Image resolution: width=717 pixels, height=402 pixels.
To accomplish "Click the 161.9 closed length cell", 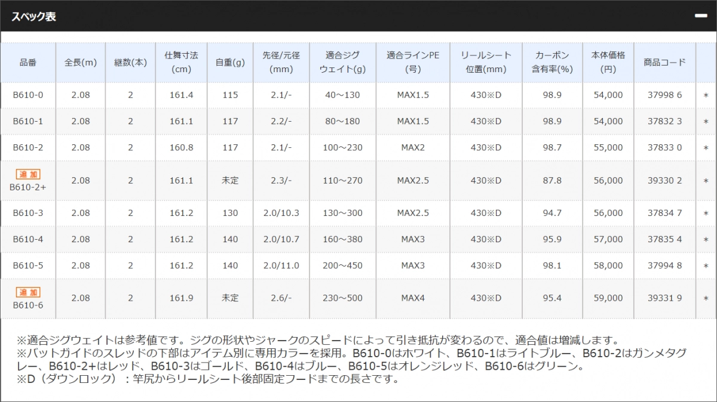I will click(181, 298).
